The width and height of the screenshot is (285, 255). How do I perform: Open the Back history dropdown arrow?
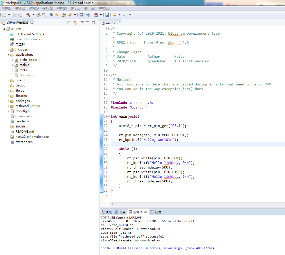(x=119, y=15)
